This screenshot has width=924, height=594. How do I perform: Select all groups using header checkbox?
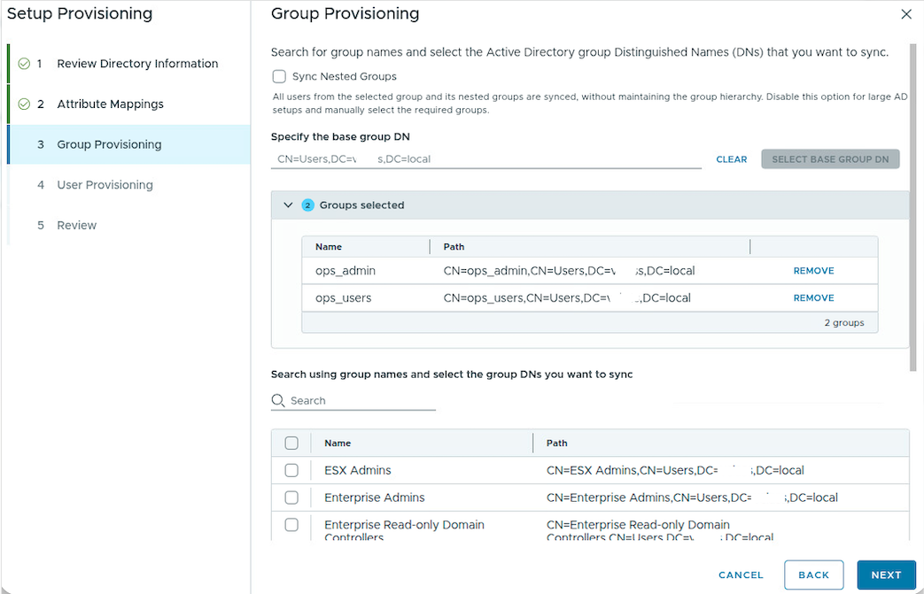(292, 443)
